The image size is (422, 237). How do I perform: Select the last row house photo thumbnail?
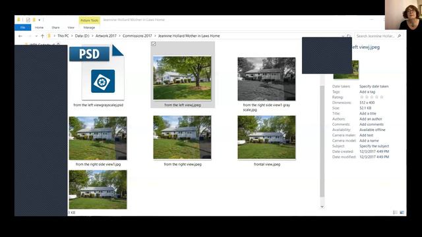(98, 190)
